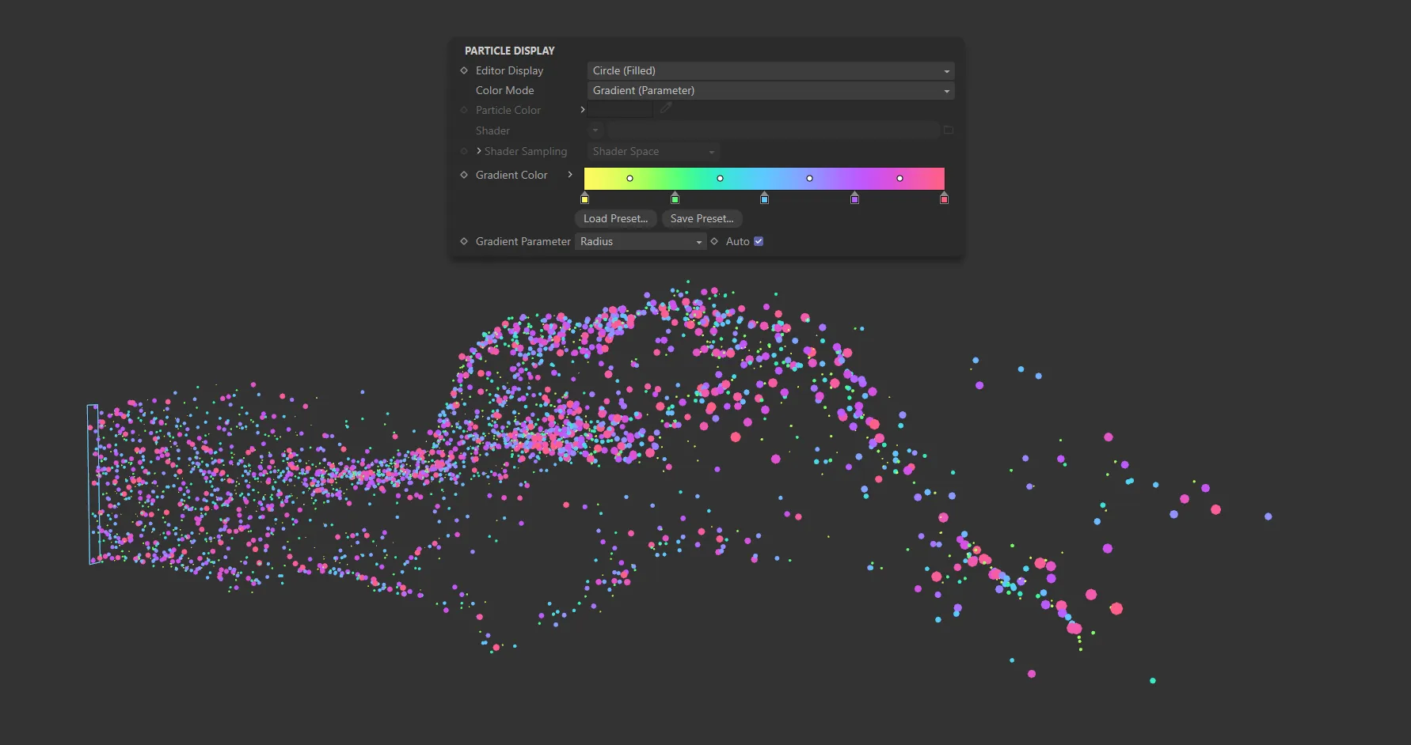
Task: Click the keyframe diamond beside Gradient Parameter
Action: 464,241
